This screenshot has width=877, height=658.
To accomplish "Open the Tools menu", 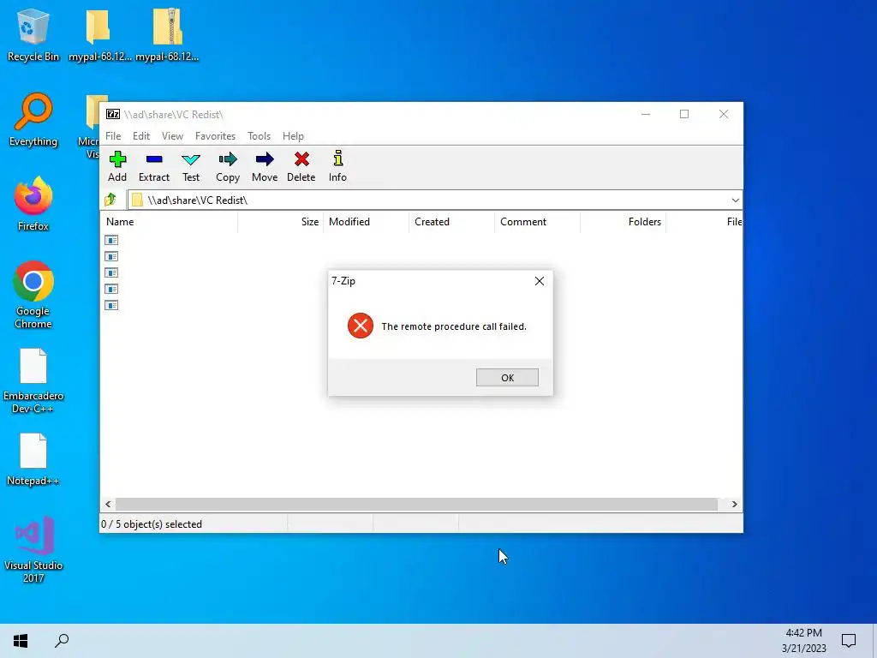I will tap(259, 136).
